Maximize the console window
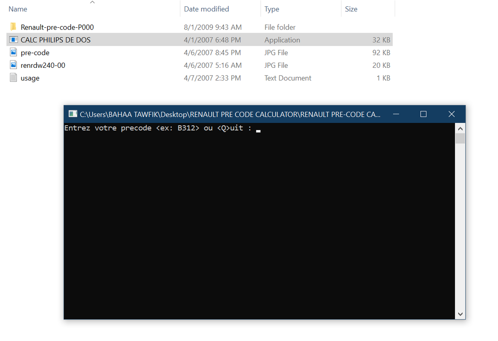The width and height of the screenshot is (498, 341). pos(423,114)
